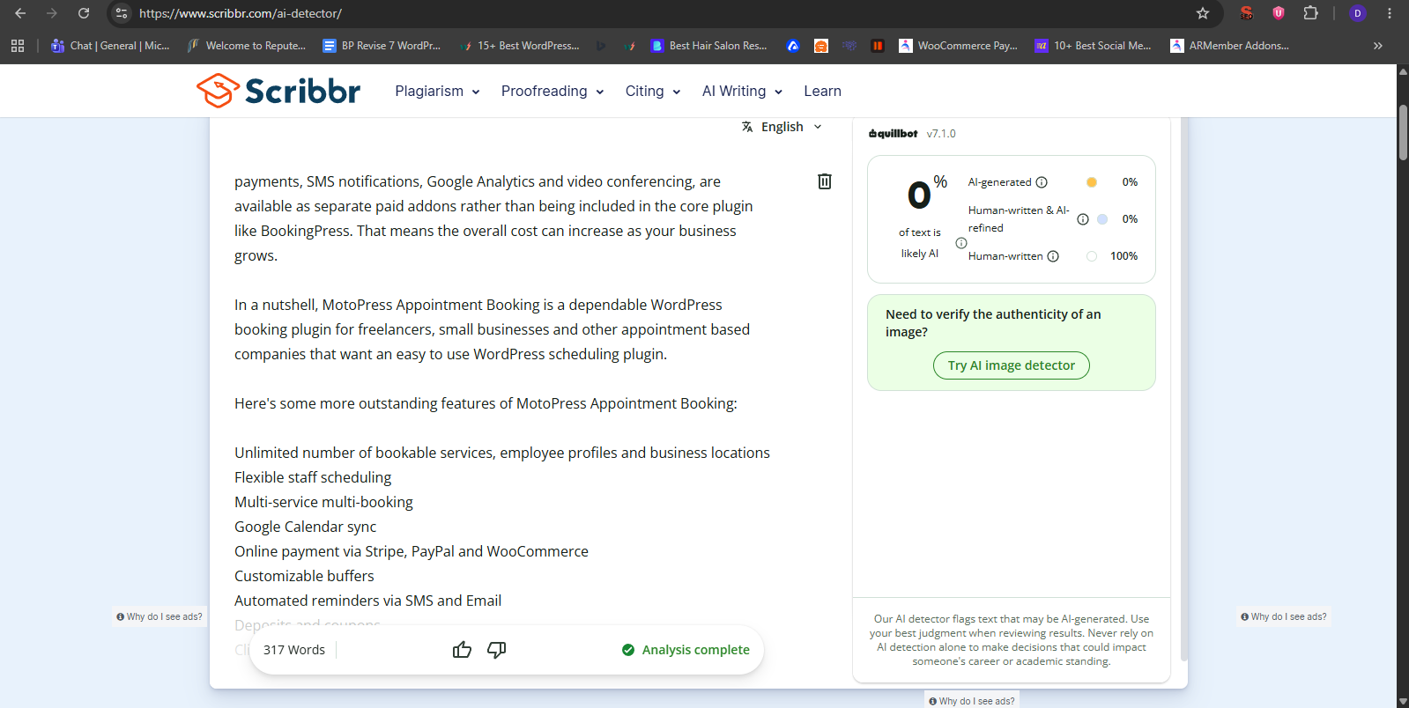
Task: Open the Extensions puzzle-piece menu
Action: (x=1311, y=13)
